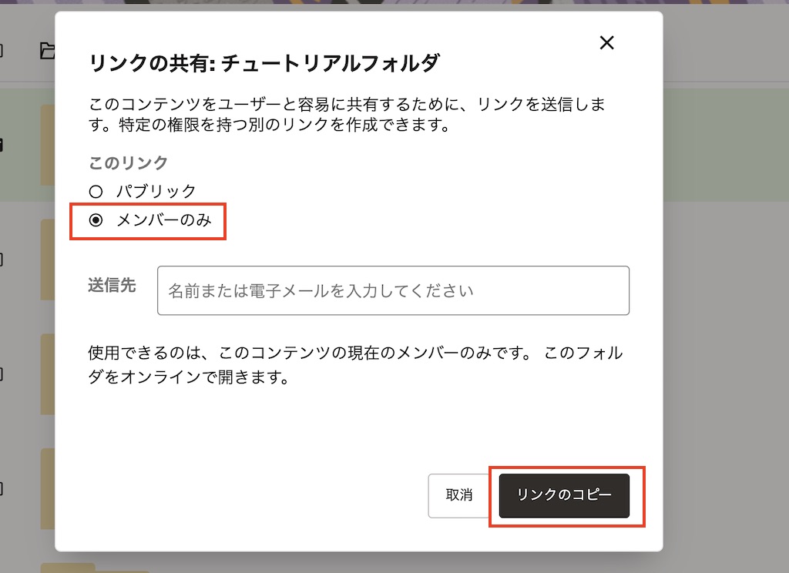Click the fourth folder icon in the sidebar

48,488
